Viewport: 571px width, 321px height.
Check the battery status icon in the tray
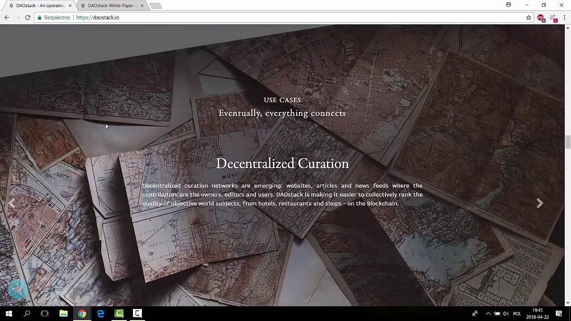[x=497, y=313]
